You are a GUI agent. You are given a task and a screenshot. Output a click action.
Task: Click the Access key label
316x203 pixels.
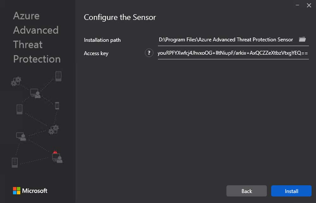96,53
